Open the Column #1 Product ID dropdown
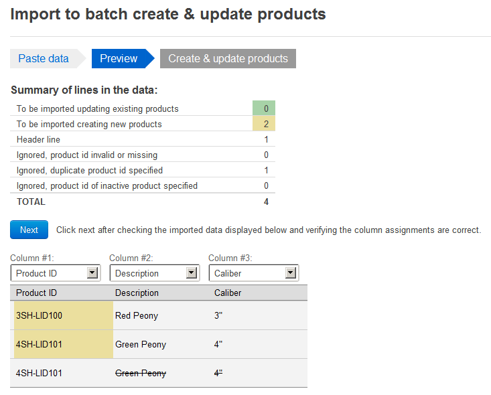491x395 pixels. (56, 273)
